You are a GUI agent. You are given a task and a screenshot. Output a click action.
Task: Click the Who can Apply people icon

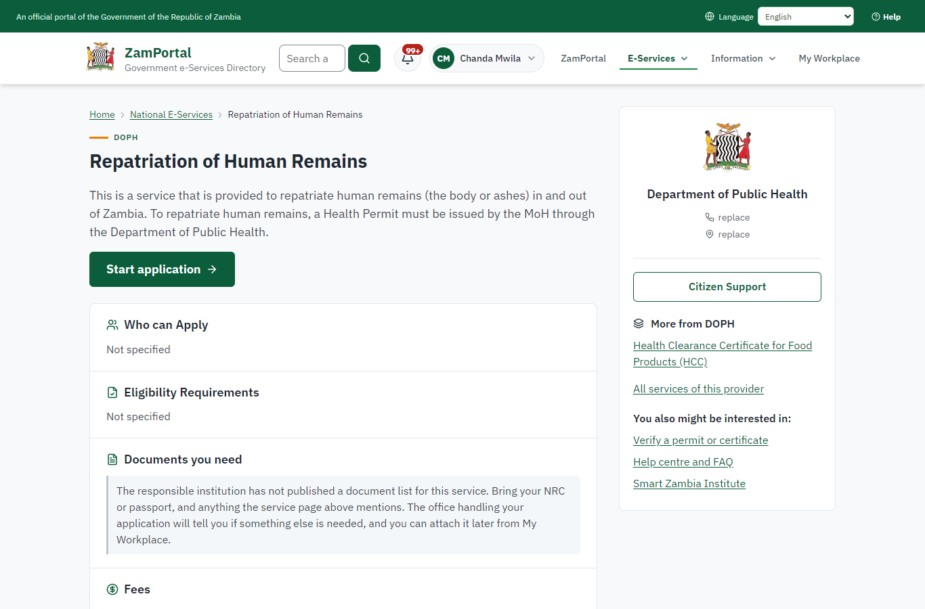click(x=112, y=325)
